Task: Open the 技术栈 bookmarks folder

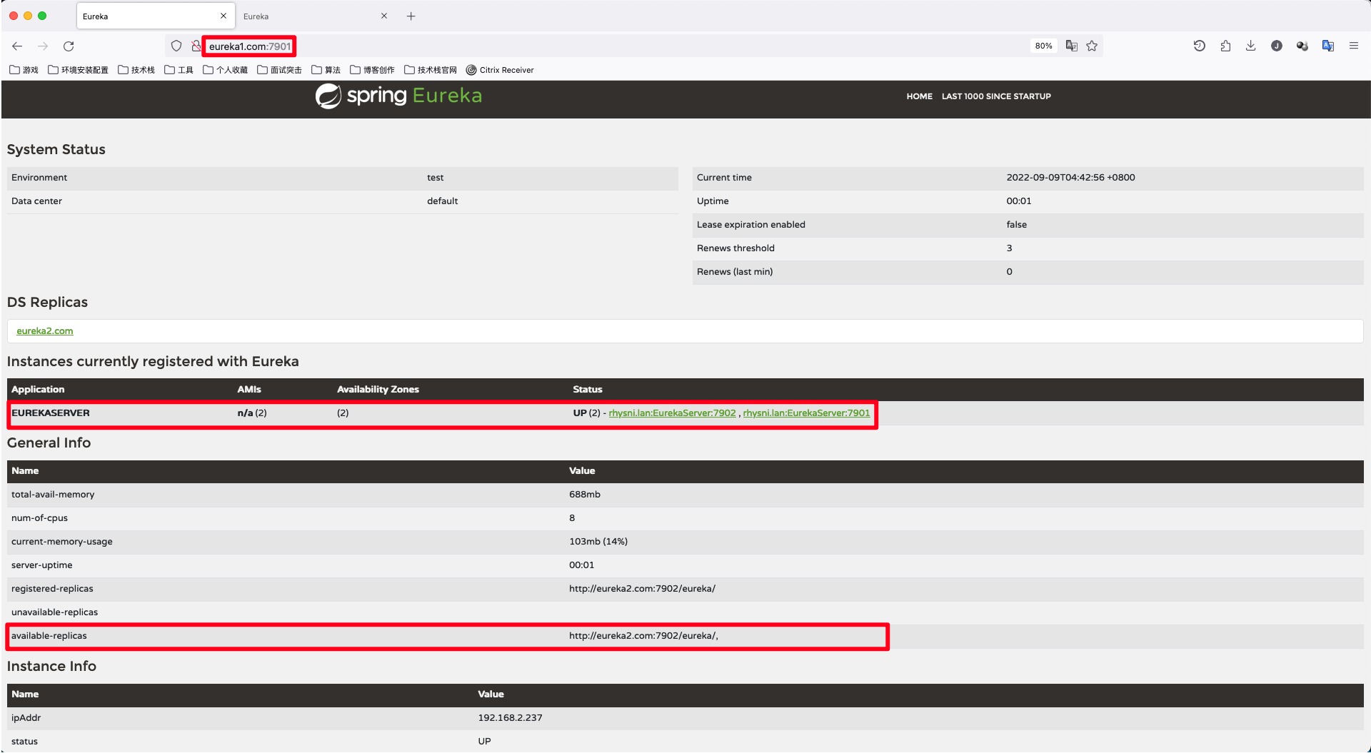Action: [136, 70]
